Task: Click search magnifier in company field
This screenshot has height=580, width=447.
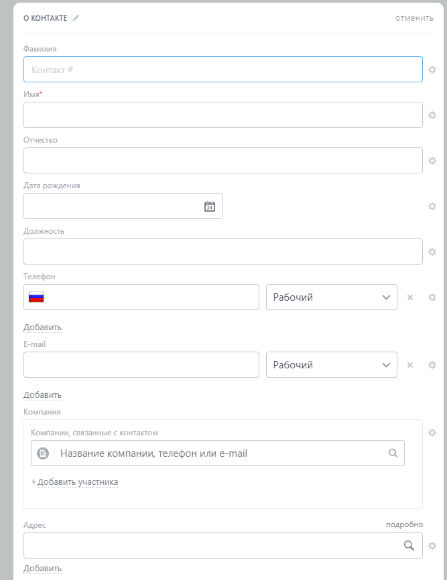Action: (393, 453)
